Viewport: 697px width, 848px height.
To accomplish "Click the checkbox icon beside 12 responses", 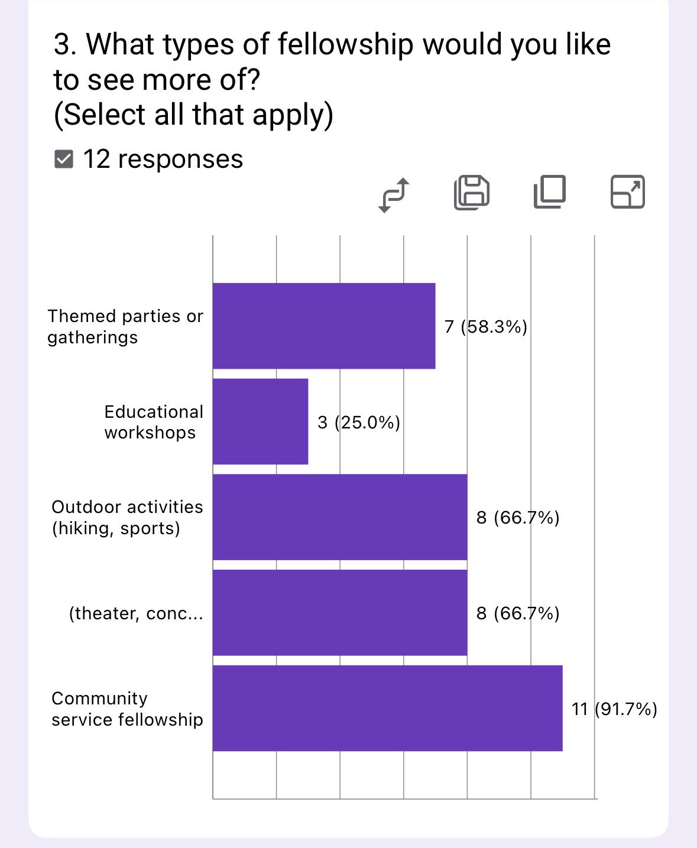I will (x=64, y=159).
